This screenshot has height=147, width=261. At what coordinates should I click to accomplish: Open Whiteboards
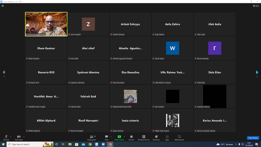(x=179, y=138)
